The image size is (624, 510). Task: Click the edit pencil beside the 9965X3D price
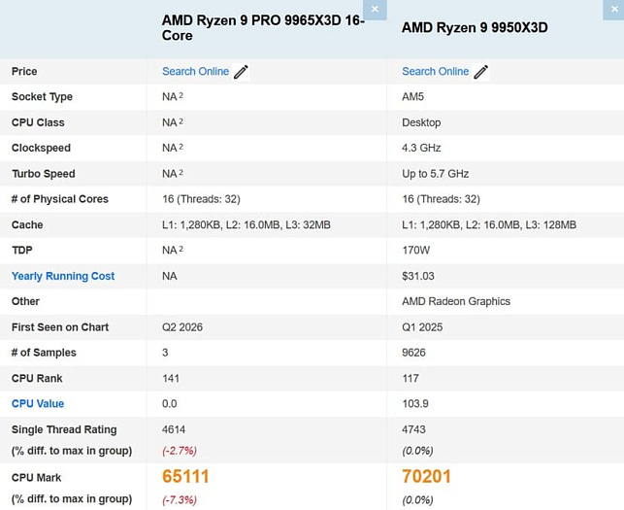(241, 72)
